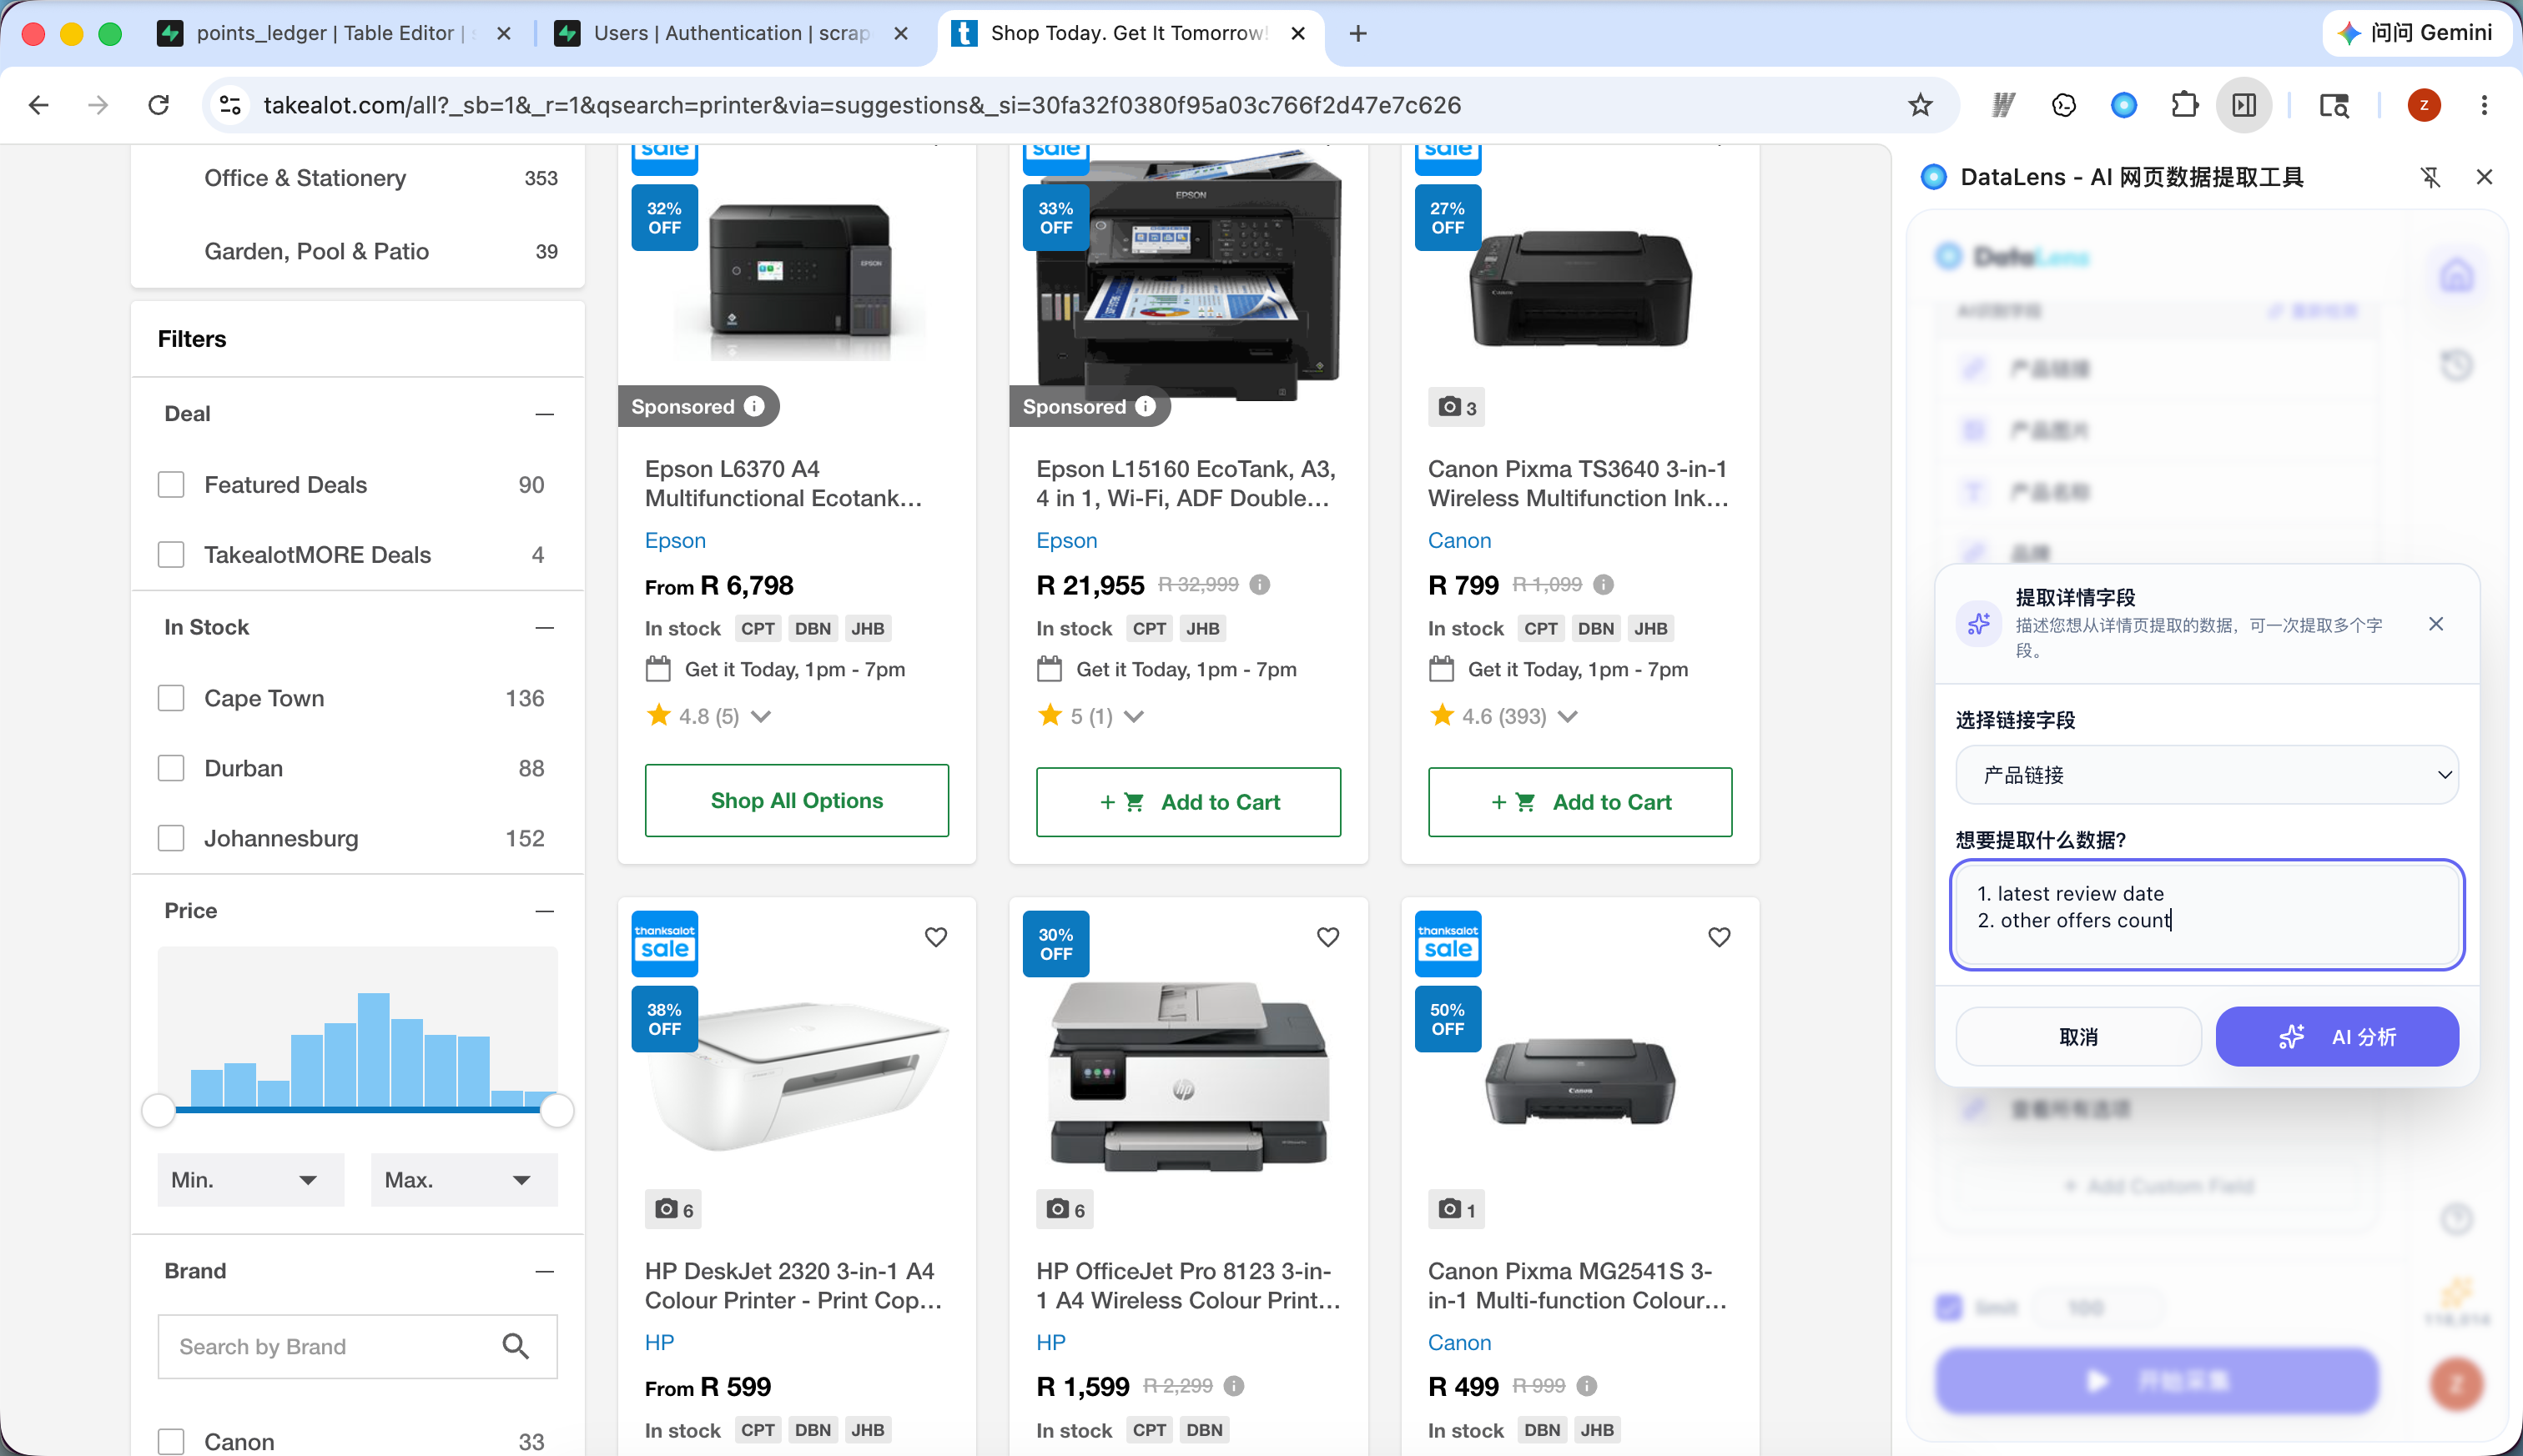Click the search icon in Brand filter

coord(516,1347)
